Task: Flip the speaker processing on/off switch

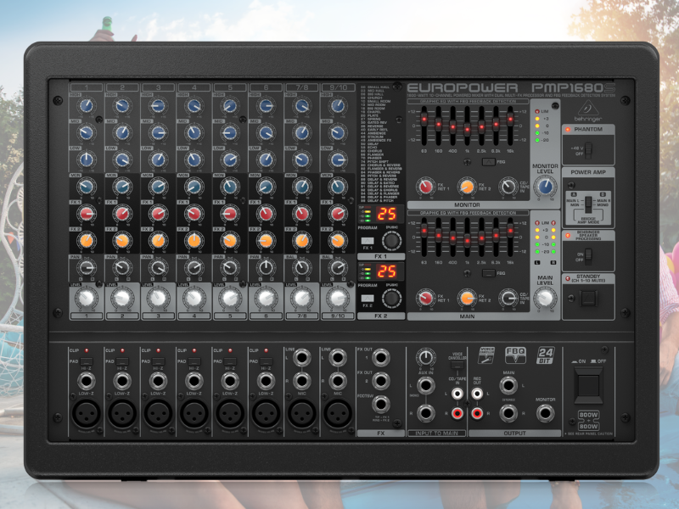Action: 588,256
